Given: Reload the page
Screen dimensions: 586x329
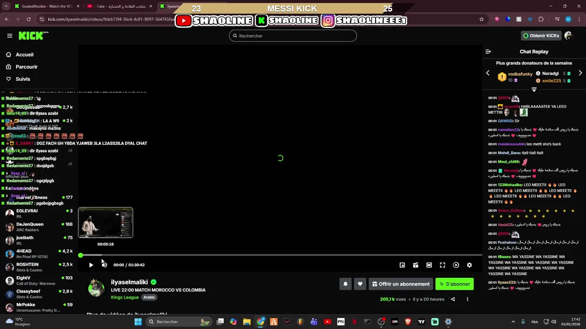Looking at the screenshot, I should tap(28, 19).
